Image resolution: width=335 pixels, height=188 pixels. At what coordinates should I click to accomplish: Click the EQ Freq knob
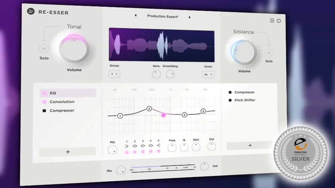coord(172,148)
